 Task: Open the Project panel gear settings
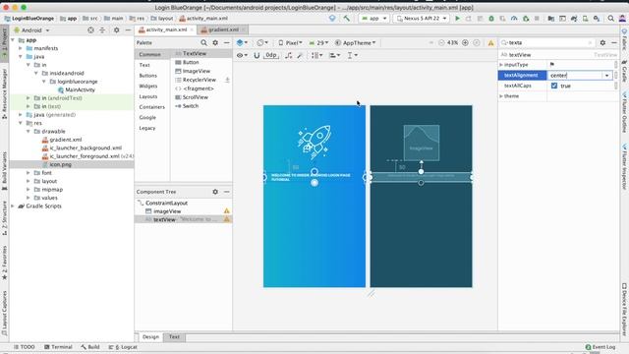click(x=116, y=30)
